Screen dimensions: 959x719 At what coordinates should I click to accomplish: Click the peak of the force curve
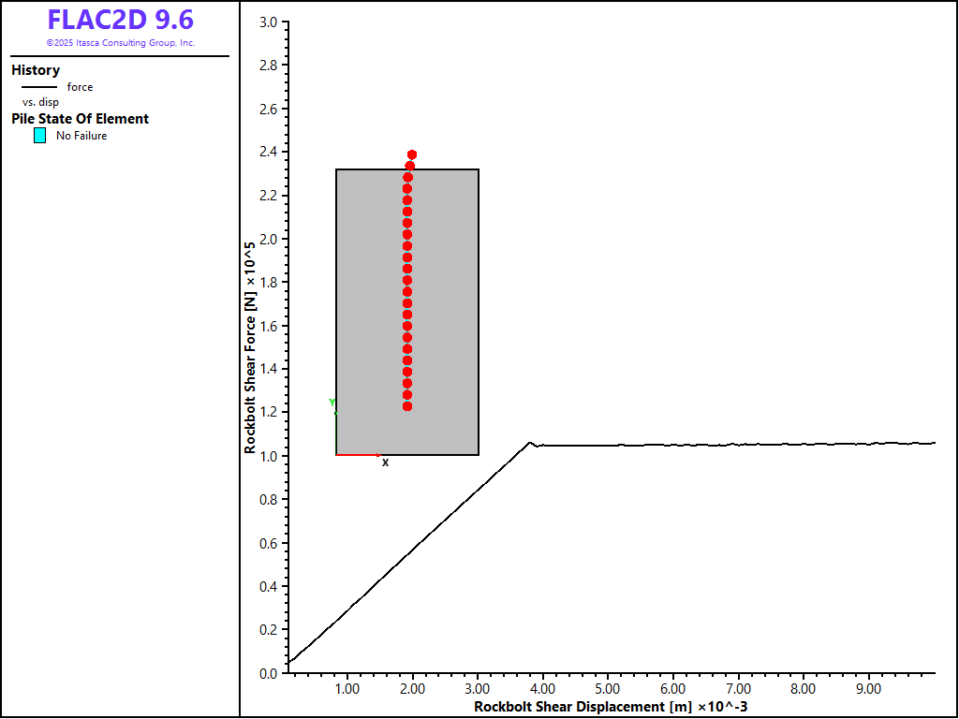pos(529,443)
